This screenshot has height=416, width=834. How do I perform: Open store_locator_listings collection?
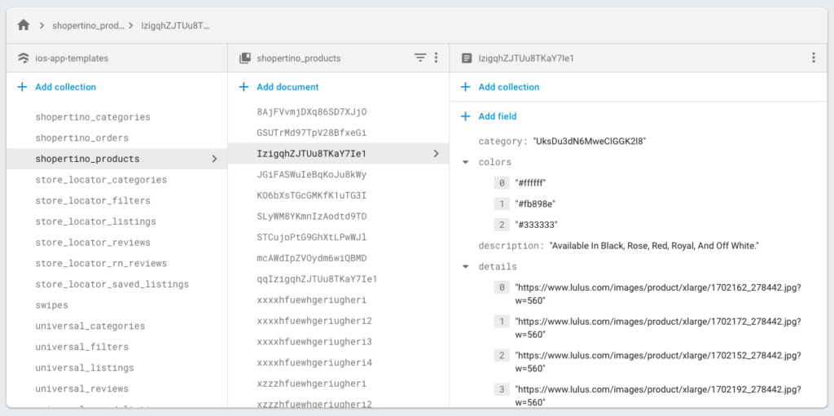pos(95,221)
